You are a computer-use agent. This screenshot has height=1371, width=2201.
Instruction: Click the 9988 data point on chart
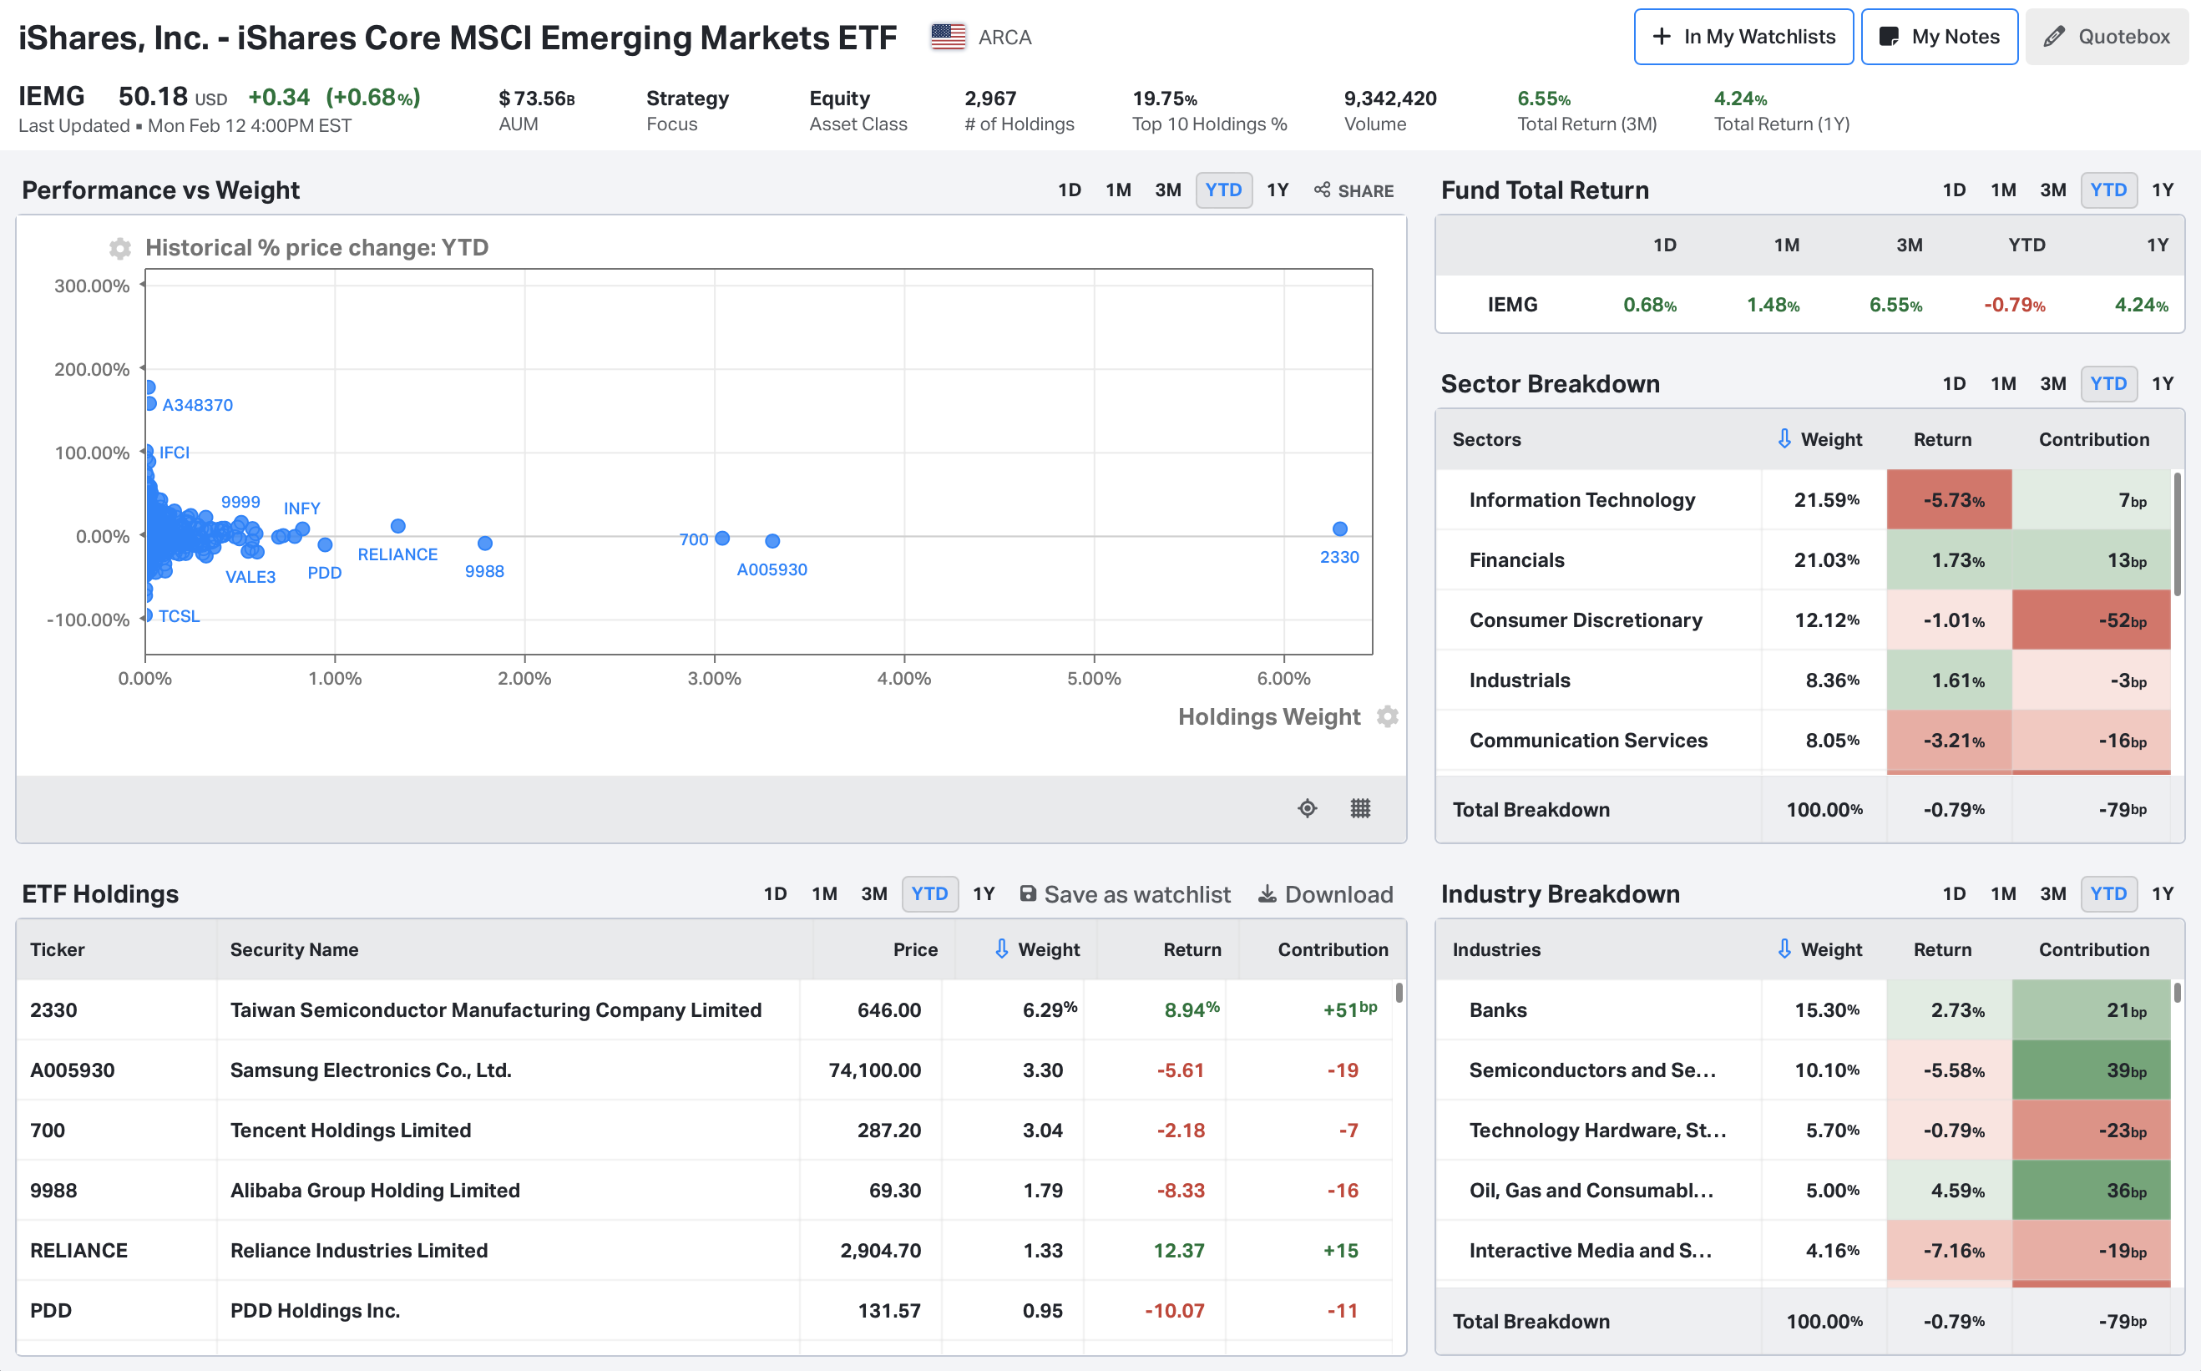click(x=485, y=544)
